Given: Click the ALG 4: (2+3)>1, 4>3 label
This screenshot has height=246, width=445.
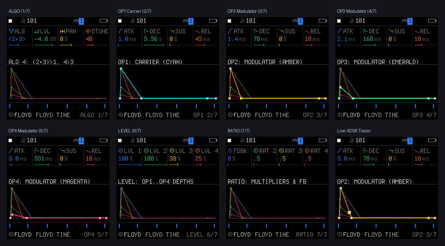Looking at the screenshot, I should click(41, 62).
